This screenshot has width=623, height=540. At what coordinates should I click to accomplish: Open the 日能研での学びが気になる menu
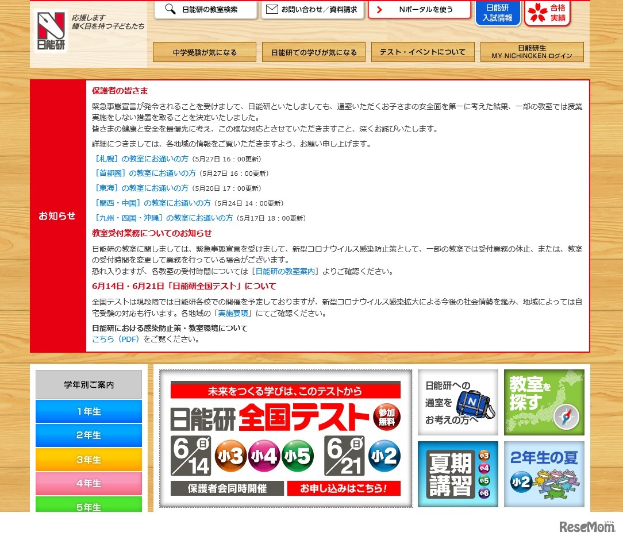coord(314,52)
